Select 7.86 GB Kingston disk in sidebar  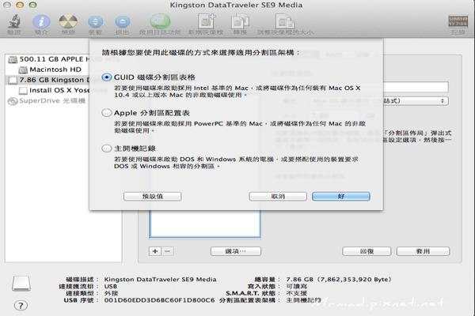tap(48, 80)
